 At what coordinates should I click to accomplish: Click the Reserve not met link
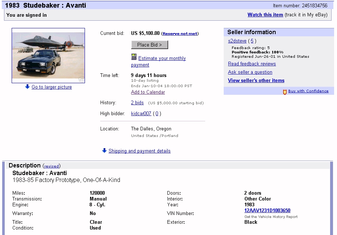(180, 33)
